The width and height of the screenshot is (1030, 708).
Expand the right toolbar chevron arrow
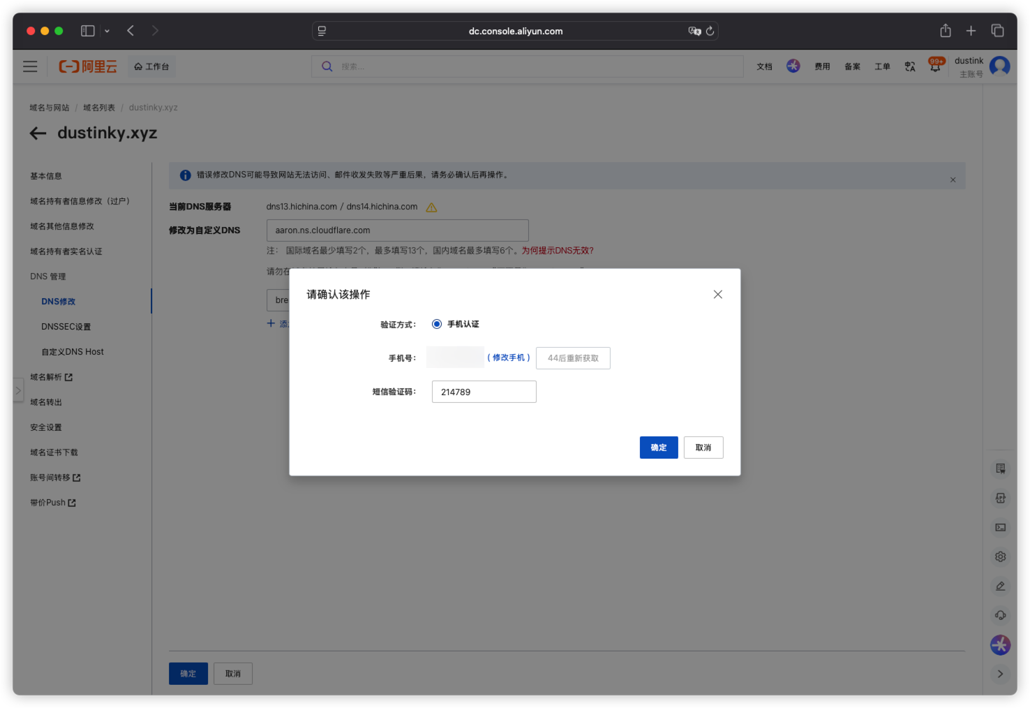[1000, 674]
